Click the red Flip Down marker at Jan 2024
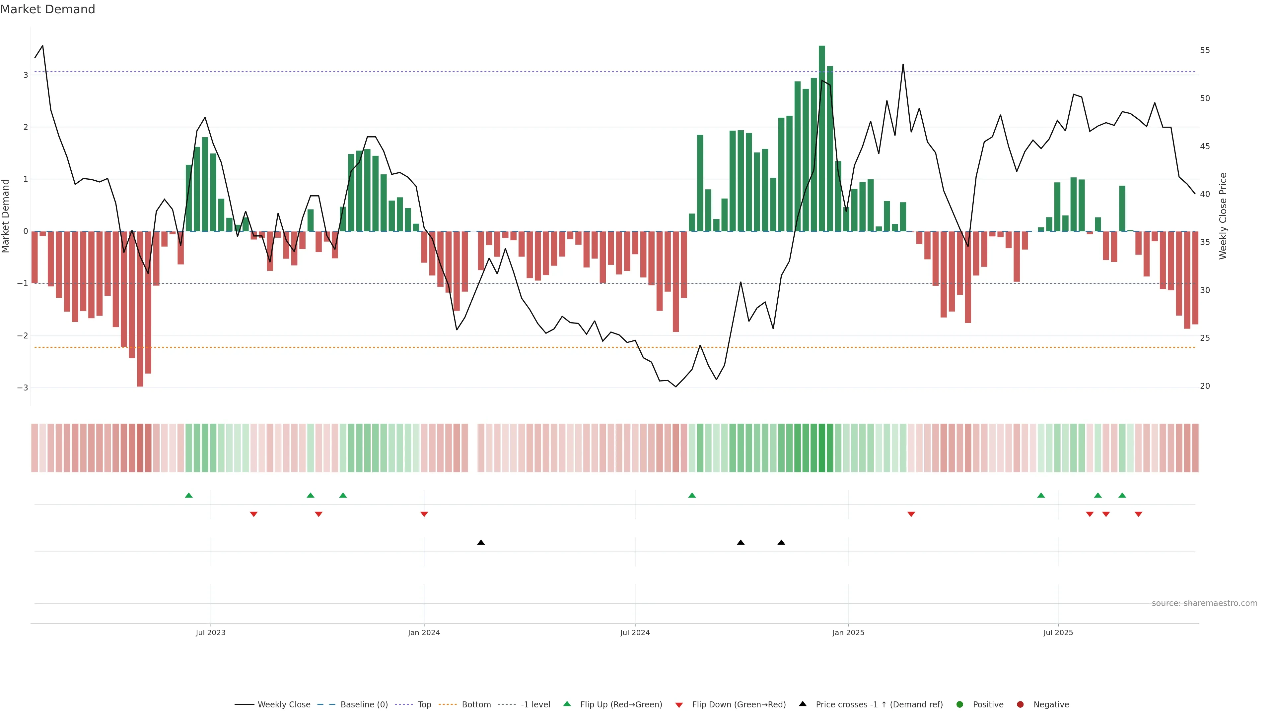Image resolution: width=1274 pixels, height=716 pixels. click(x=424, y=514)
